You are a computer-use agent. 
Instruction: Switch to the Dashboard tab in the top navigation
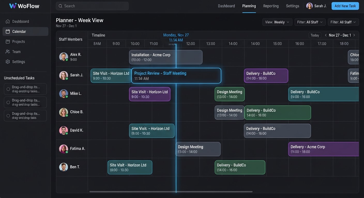(x=226, y=6)
